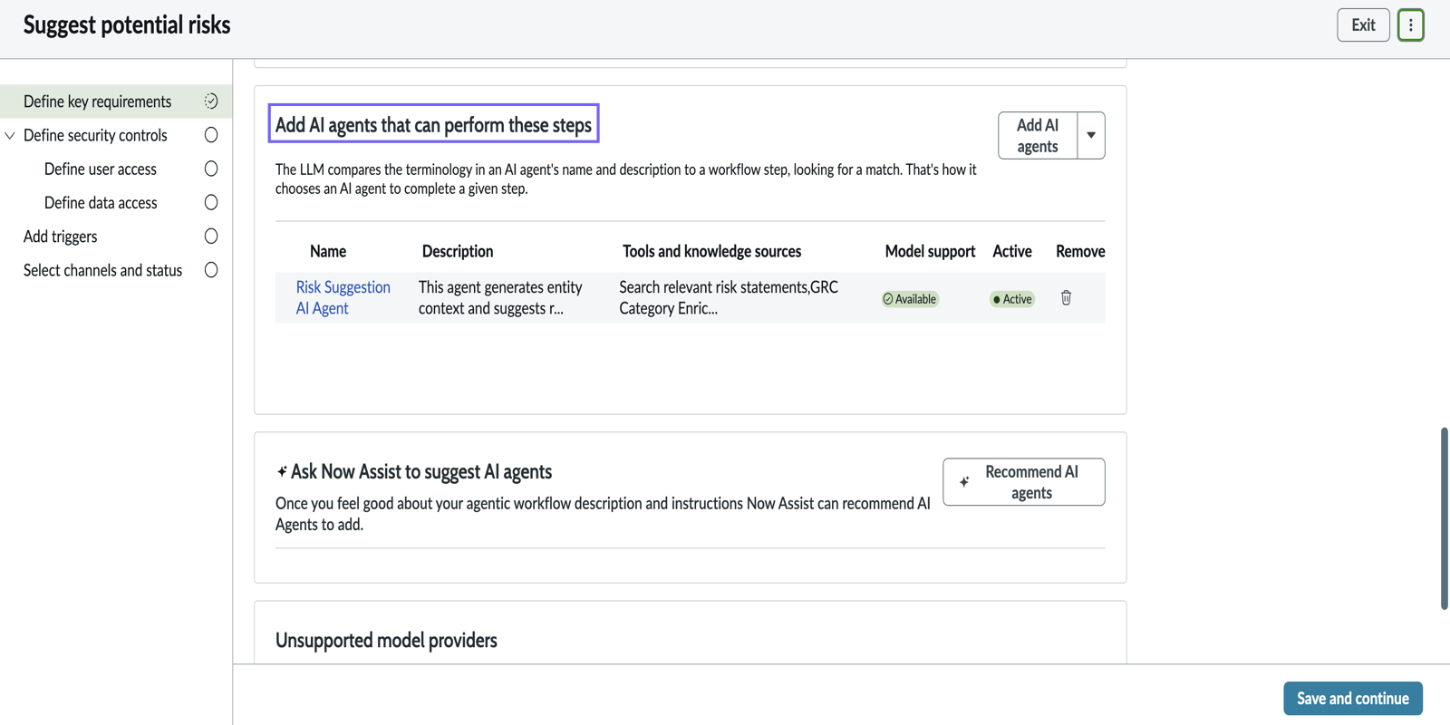The height and width of the screenshot is (725, 1450).
Task: Click Tools and knowledge sources column header
Action: pos(712,251)
